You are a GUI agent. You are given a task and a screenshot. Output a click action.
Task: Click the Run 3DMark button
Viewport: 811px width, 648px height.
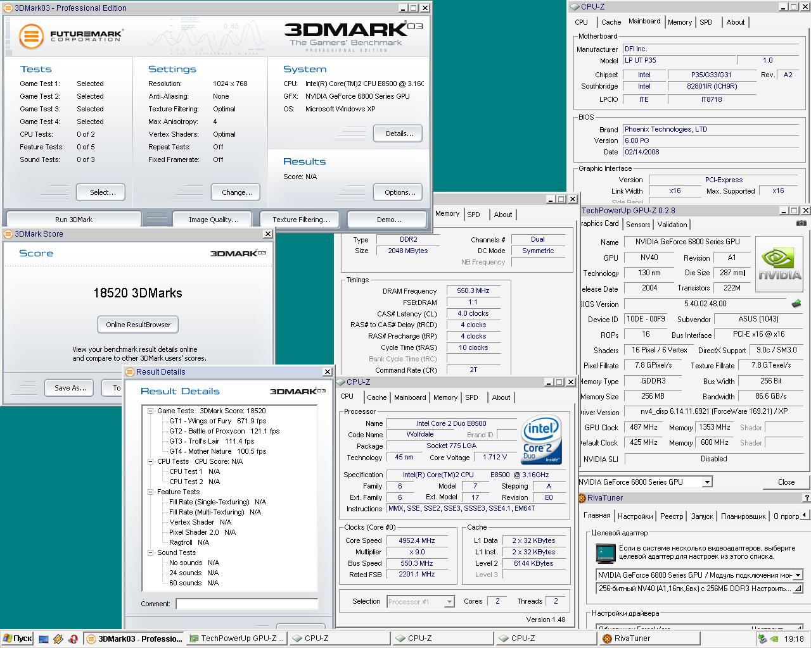coord(73,220)
